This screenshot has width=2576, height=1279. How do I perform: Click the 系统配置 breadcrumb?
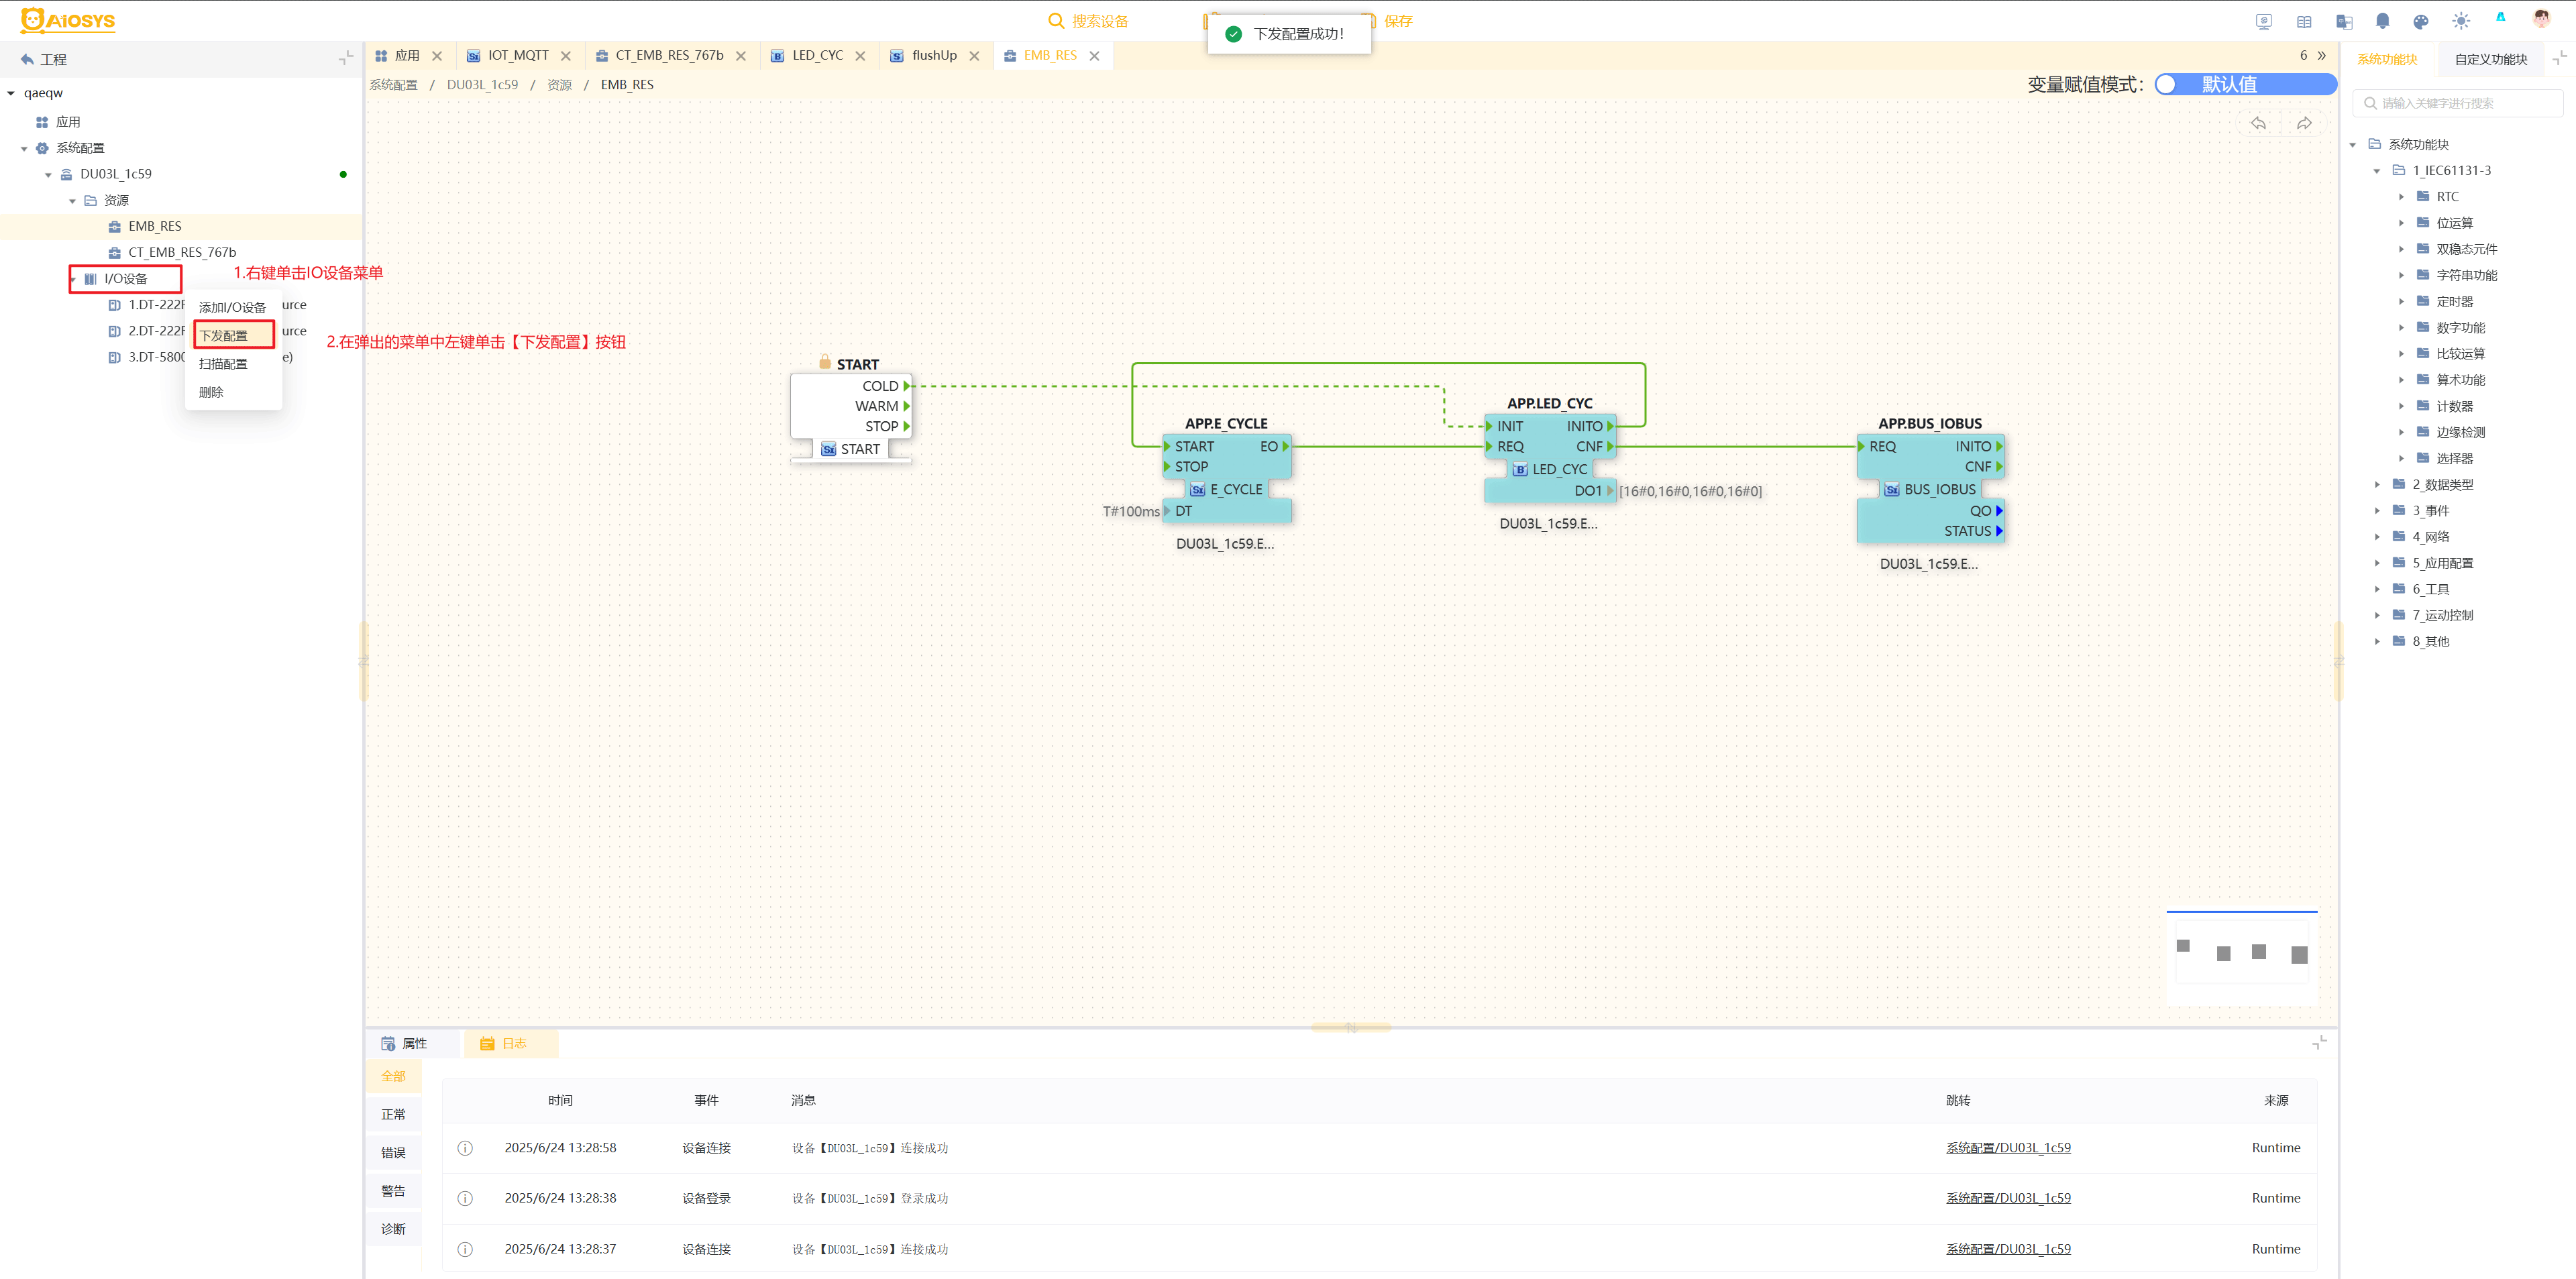pyautogui.click(x=394, y=85)
